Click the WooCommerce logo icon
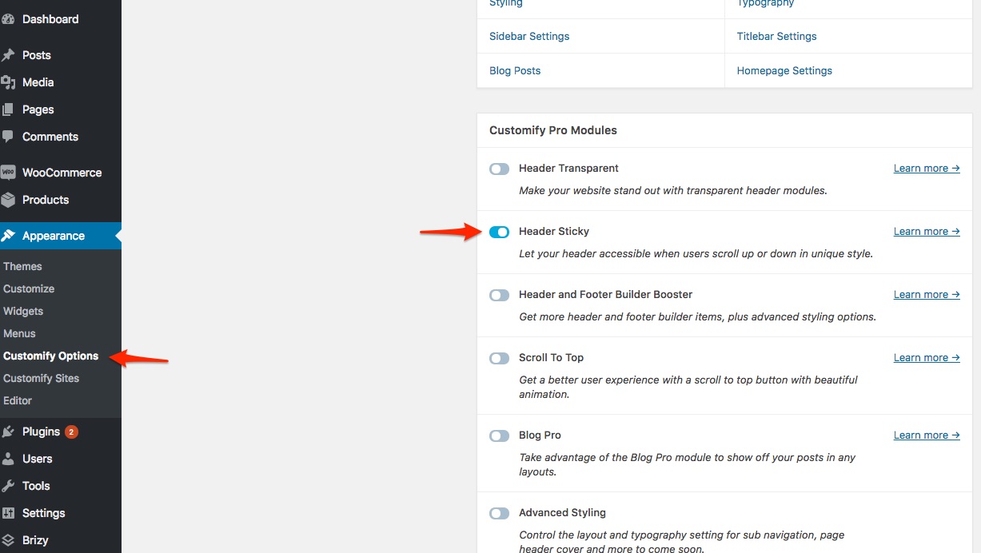 coord(8,173)
